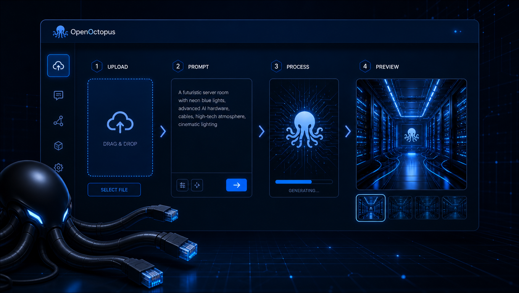Click the OpenOctopus octopus logo
The height and width of the screenshot is (293, 519).
[60, 32]
